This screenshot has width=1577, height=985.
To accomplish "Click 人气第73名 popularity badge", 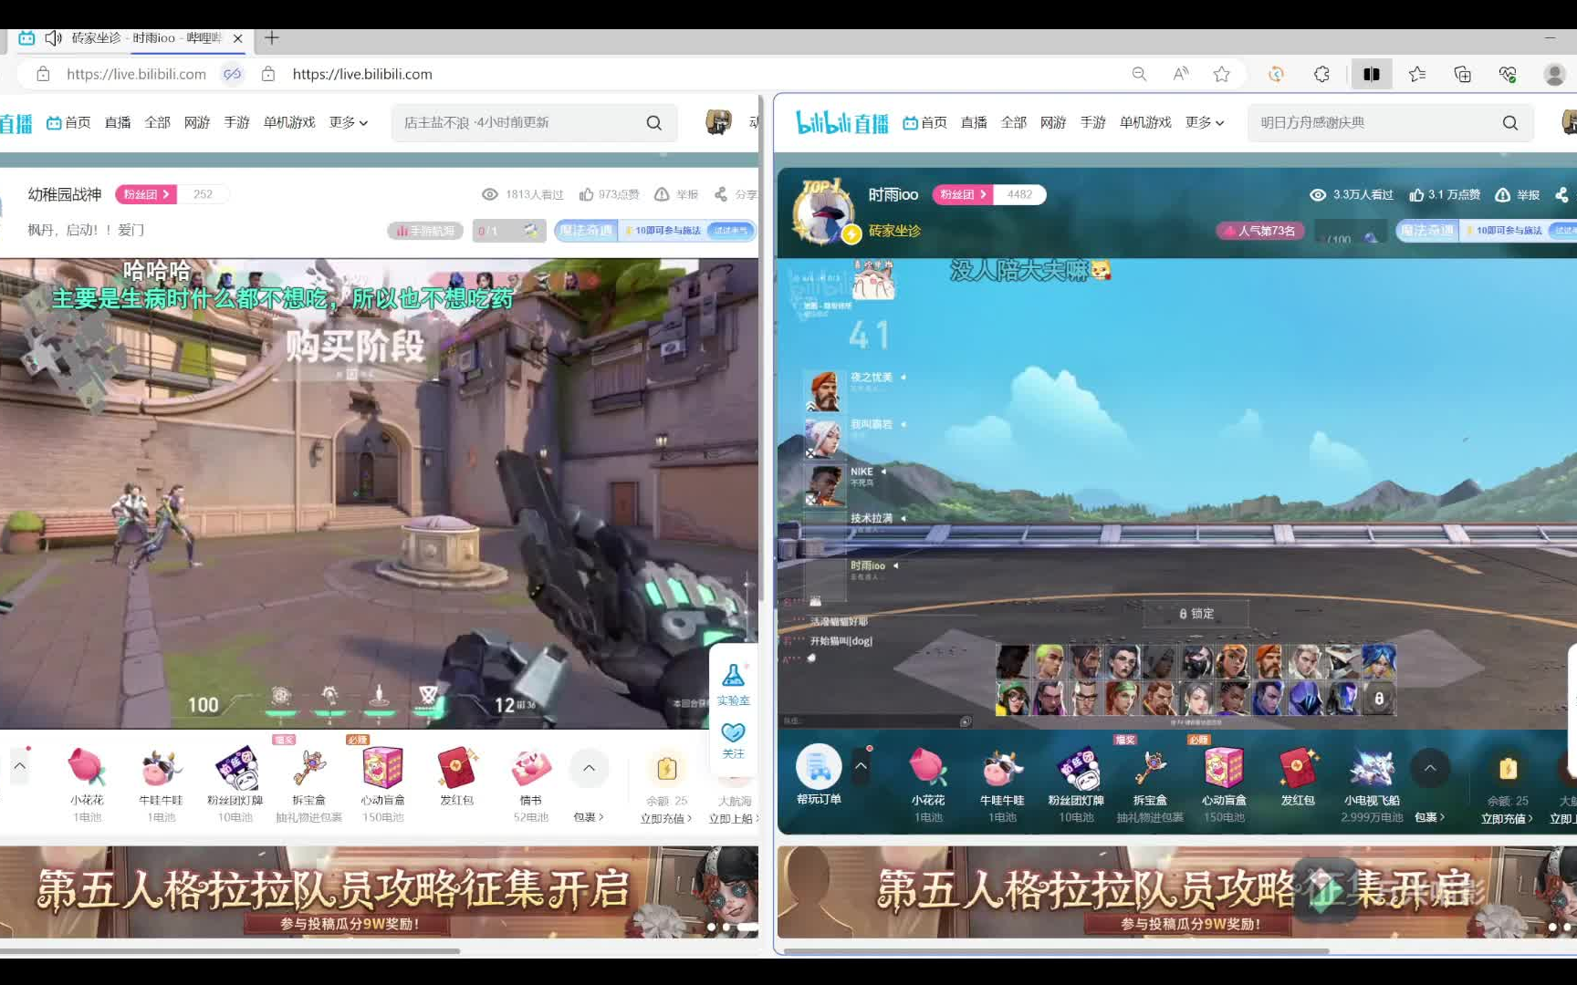I will 1259,231.
